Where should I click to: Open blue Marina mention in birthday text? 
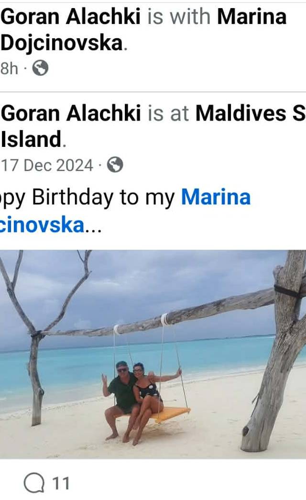(x=216, y=197)
